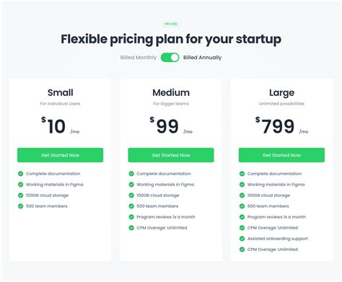
Task: Select the Billed Monthly label
Action: click(x=139, y=58)
